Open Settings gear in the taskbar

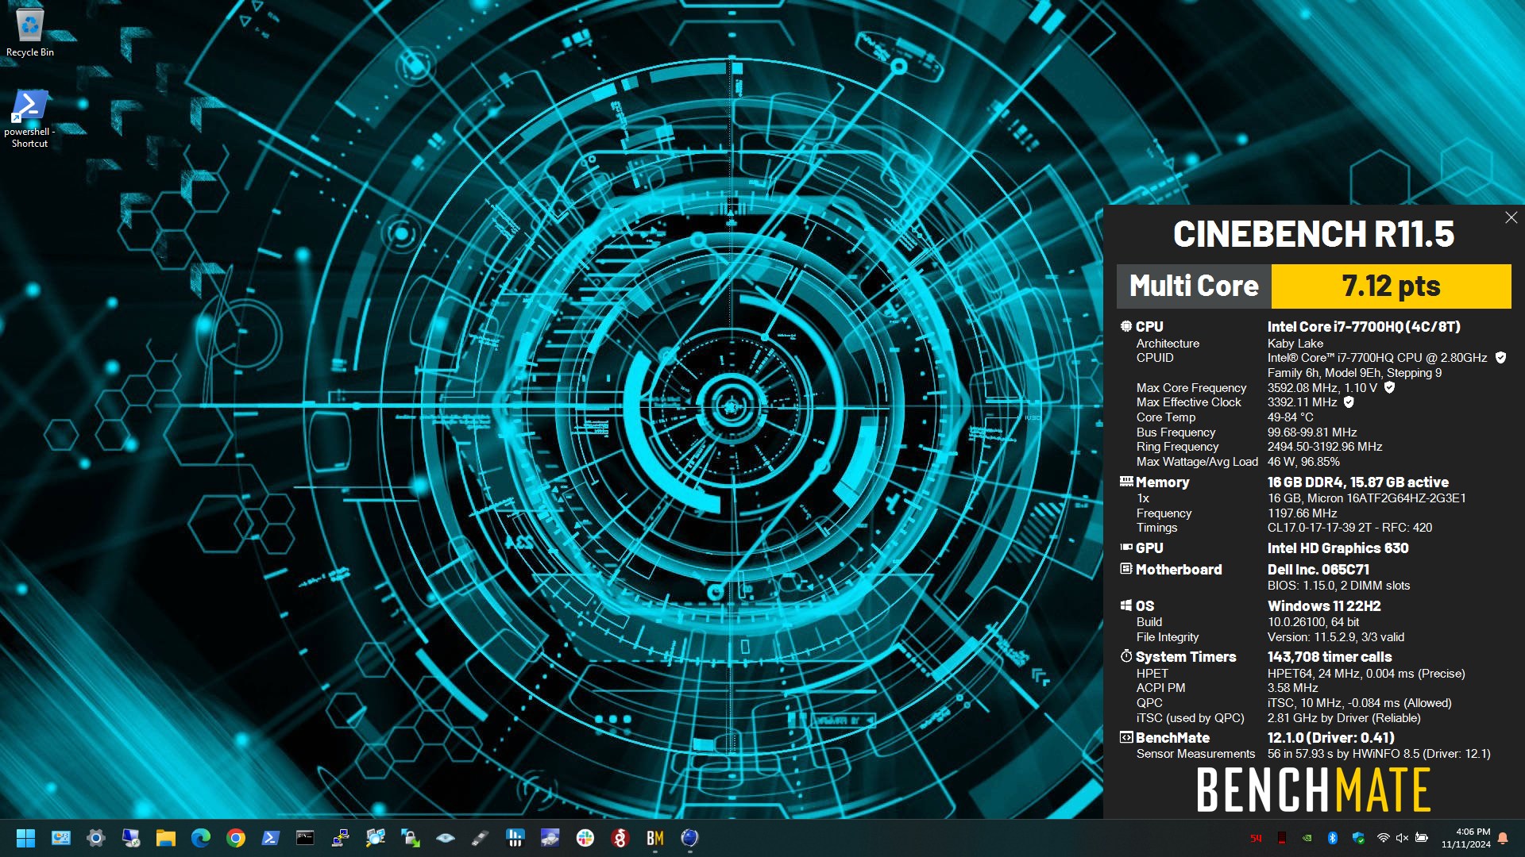click(96, 838)
